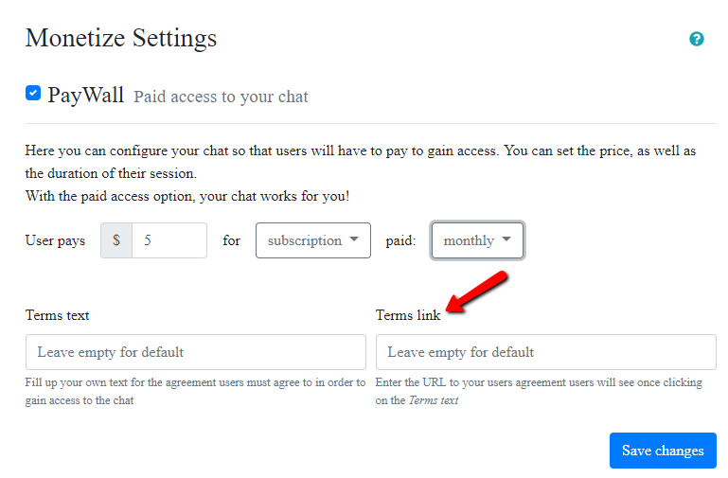
Task: Click the subscription dropdown's arrow
Action: [354, 240]
